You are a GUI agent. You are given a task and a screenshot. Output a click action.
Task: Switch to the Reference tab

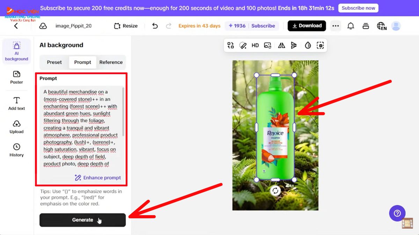click(111, 62)
